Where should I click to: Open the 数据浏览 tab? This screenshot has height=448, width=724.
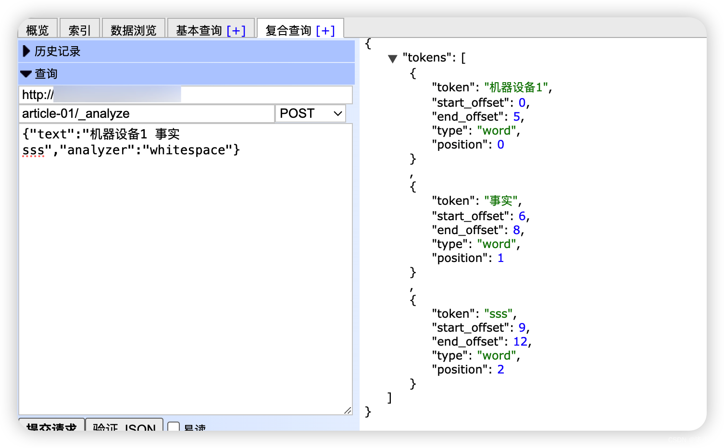point(134,30)
